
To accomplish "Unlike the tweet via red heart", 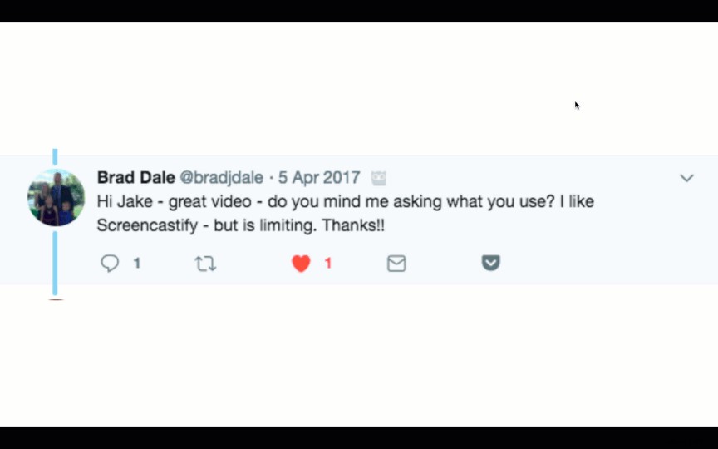I will [301, 264].
